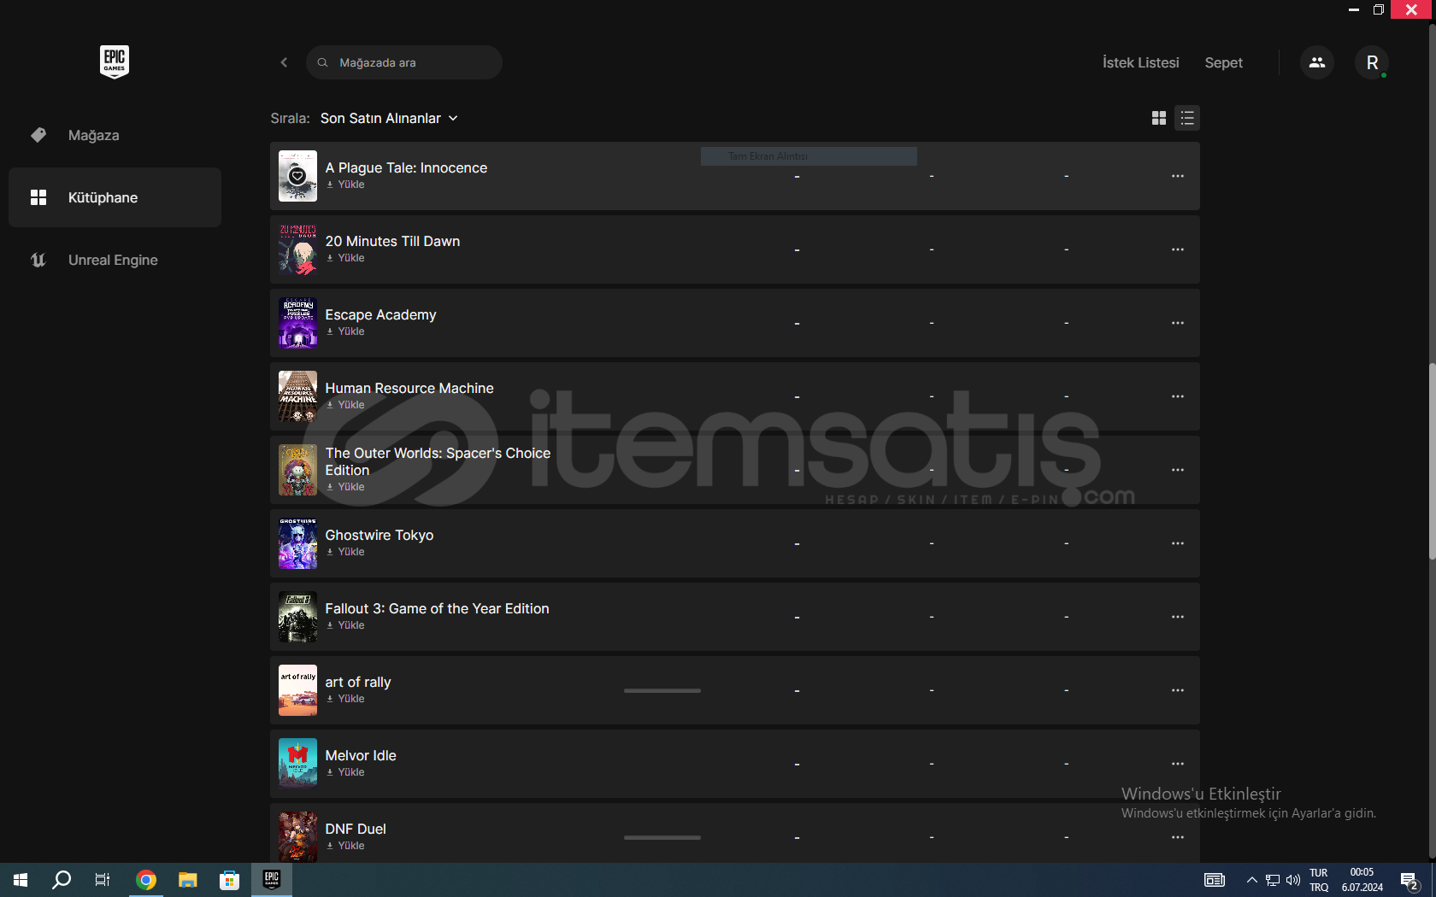Install Fallout 3 via Yükle
The width and height of the screenshot is (1436, 897).
click(x=345, y=625)
